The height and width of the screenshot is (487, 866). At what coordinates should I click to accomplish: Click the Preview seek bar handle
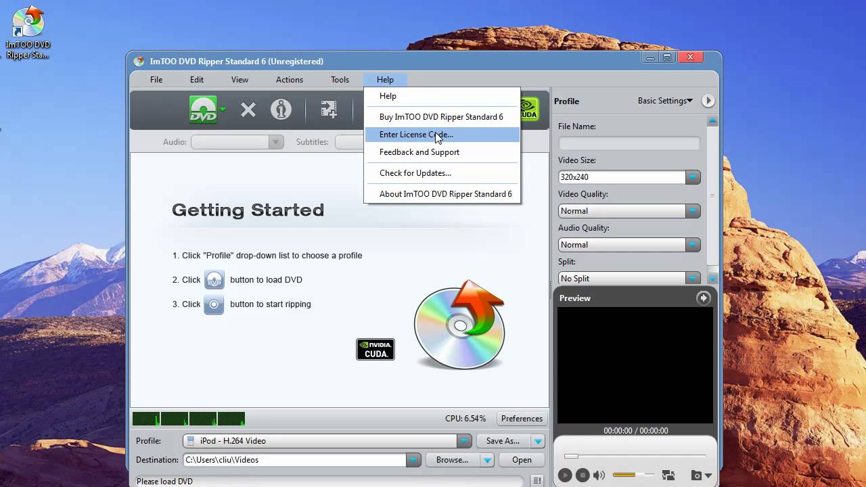click(x=572, y=456)
